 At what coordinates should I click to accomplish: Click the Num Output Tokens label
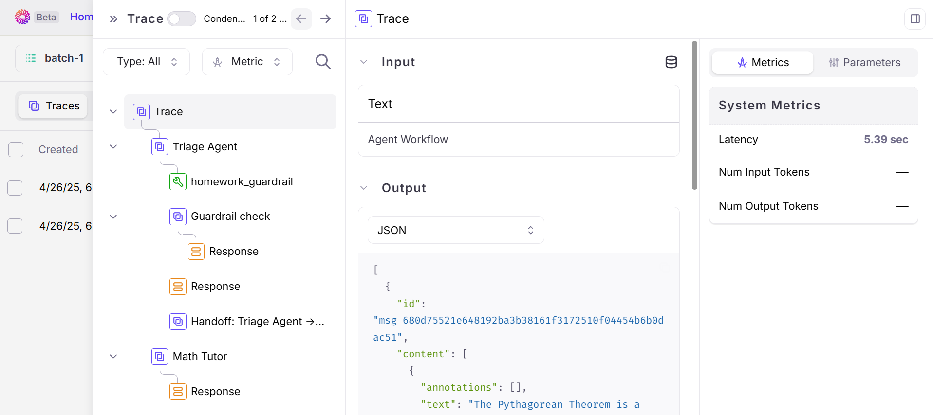pos(768,206)
